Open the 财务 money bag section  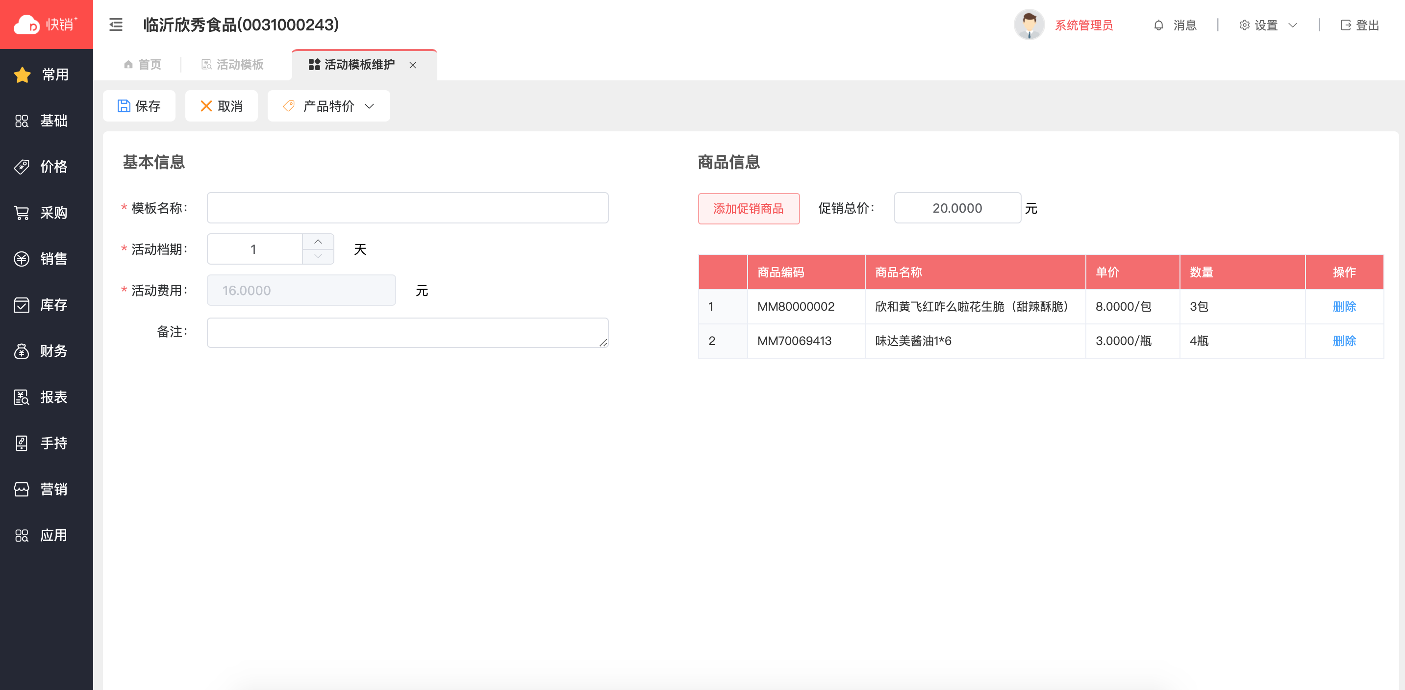47,351
